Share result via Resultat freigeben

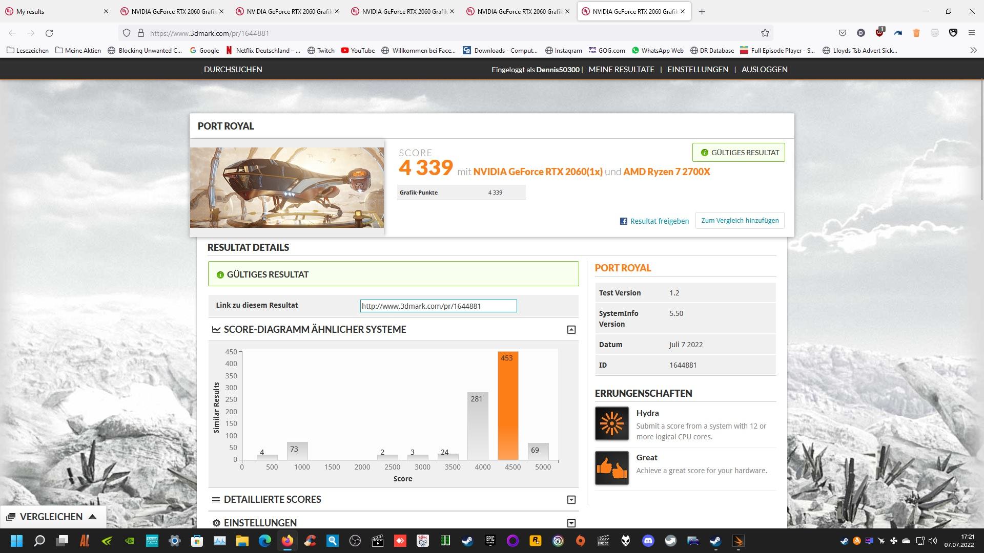pyautogui.click(x=654, y=221)
